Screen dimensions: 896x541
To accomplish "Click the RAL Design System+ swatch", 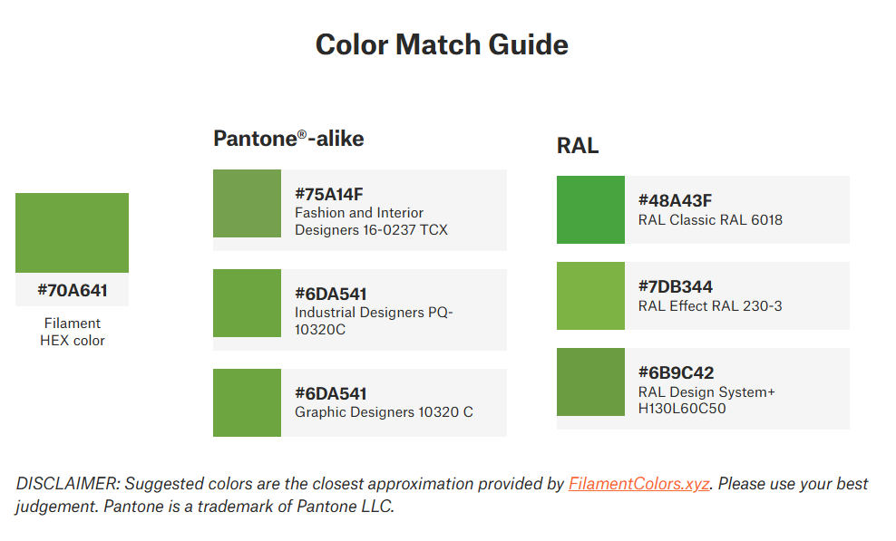I will [590, 382].
